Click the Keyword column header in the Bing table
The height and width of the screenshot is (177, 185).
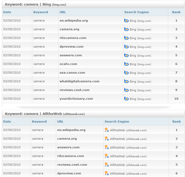point(41,12)
